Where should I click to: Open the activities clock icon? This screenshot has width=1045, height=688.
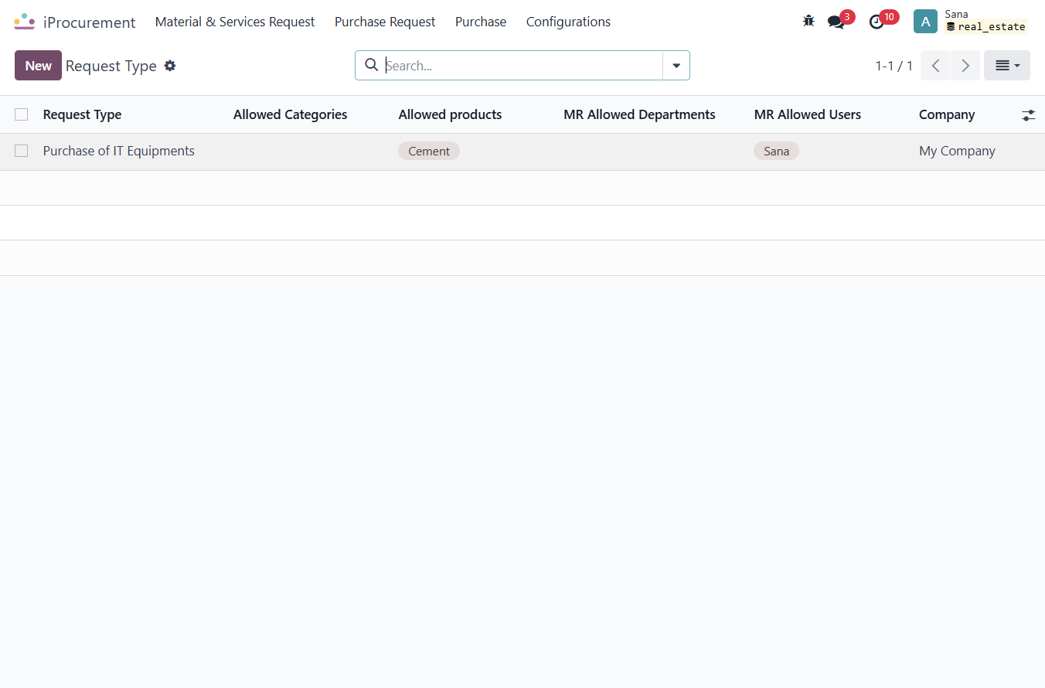(x=877, y=22)
